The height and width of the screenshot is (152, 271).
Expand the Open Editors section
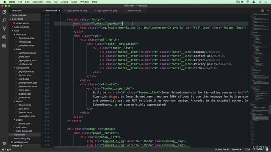pyautogui.click(x=19, y=15)
